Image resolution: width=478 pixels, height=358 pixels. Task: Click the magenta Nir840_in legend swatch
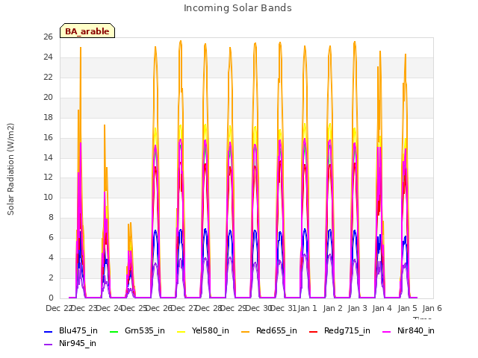[387, 331]
